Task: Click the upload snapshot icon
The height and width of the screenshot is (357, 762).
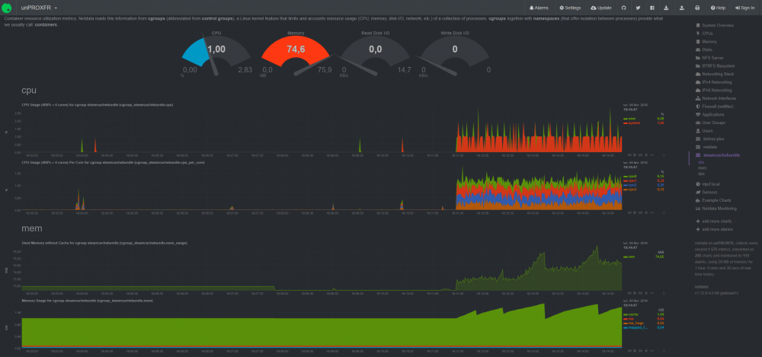Action: [682, 8]
